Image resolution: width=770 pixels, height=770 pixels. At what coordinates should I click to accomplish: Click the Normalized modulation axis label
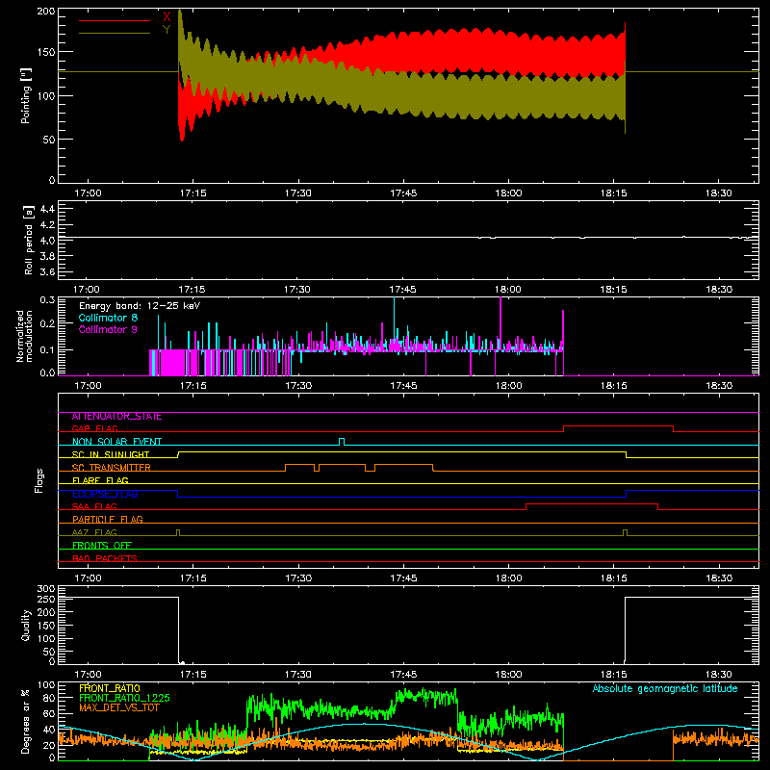24,336
